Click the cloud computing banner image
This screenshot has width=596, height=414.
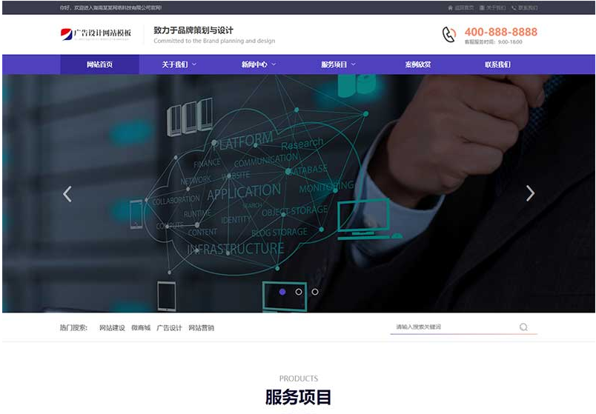299,193
